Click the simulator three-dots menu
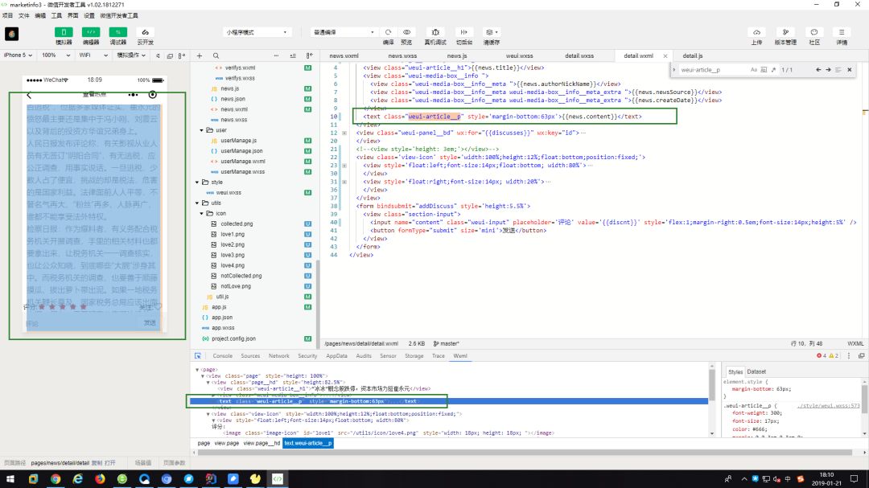The image size is (869, 488). [x=133, y=95]
